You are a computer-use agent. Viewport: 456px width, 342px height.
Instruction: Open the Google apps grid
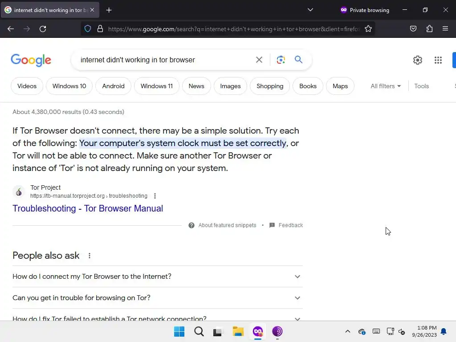coord(438,60)
